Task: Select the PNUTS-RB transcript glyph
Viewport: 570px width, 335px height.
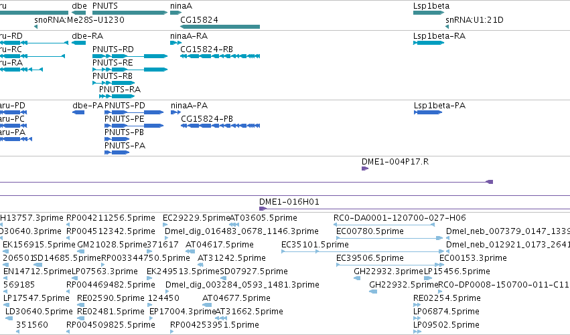Action: coord(114,83)
